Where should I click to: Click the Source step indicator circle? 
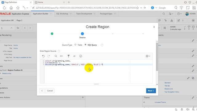coord(82,34)
